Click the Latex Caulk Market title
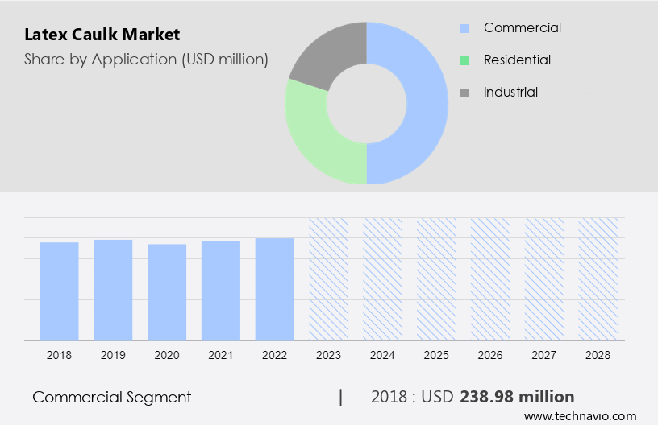Screen dimensions: 658x425 102,35
